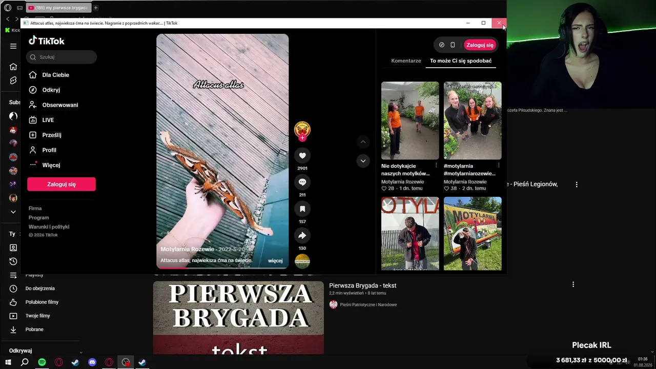Click the Opera menu icon
Image resolution: width=656 pixels, height=369 pixels.
[x=8, y=8]
